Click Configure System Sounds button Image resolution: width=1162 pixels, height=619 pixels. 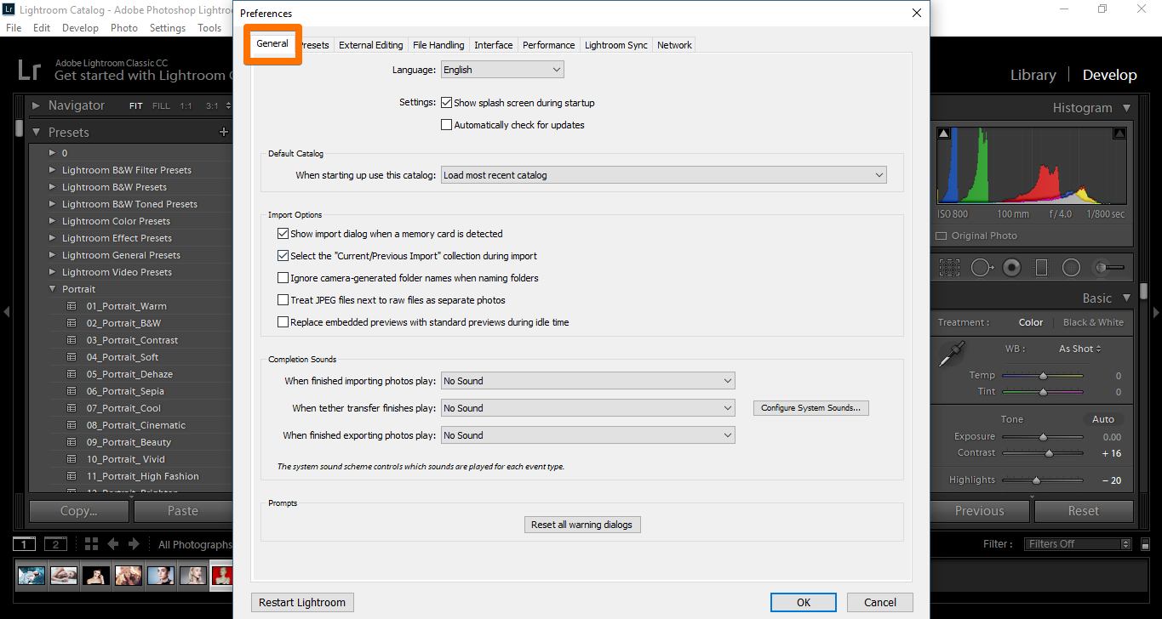tap(810, 408)
